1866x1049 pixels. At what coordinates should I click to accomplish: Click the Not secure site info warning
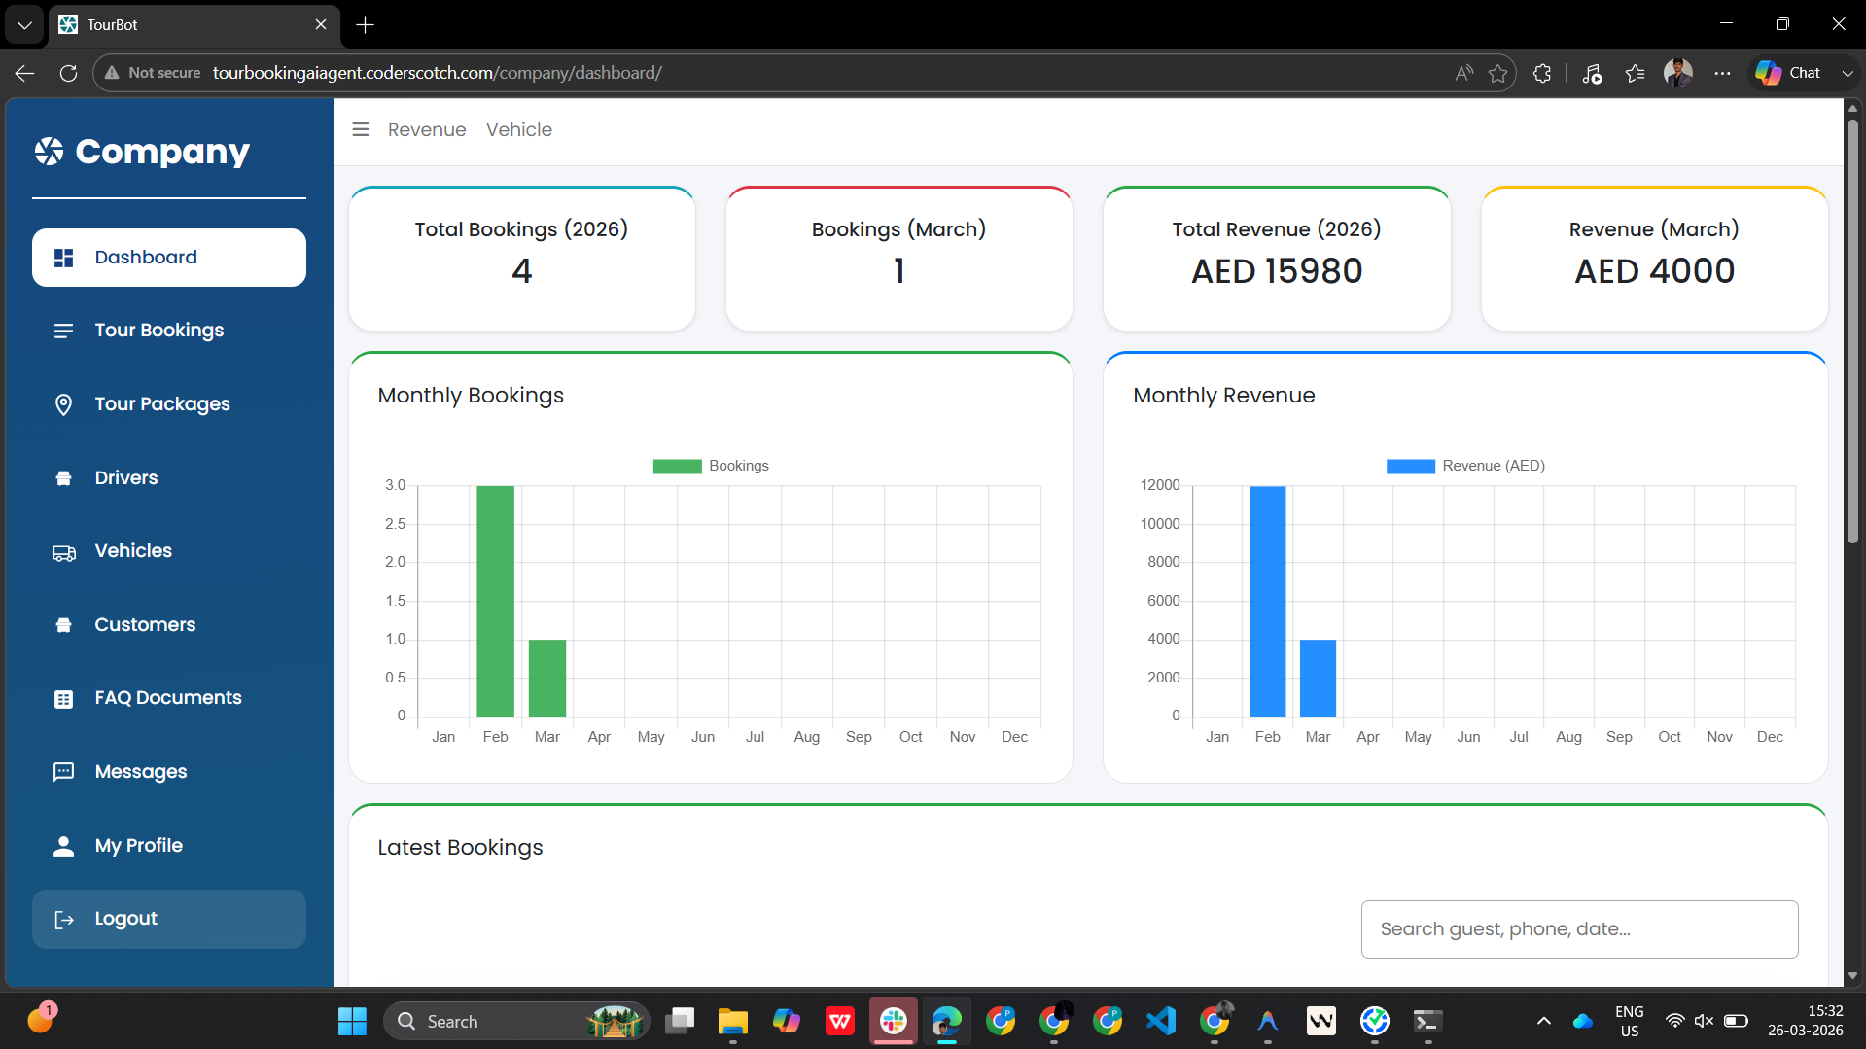pyautogui.click(x=153, y=73)
